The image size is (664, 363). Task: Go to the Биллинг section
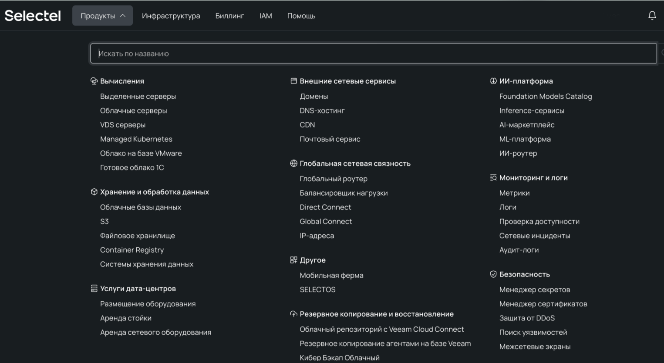(x=229, y=16)
